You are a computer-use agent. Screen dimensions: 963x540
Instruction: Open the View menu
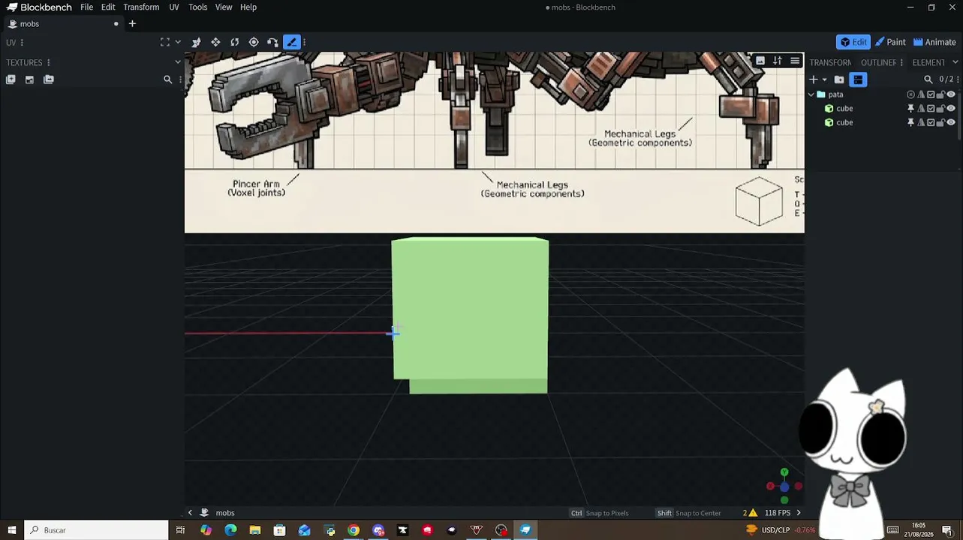click(x=224, y=7)
